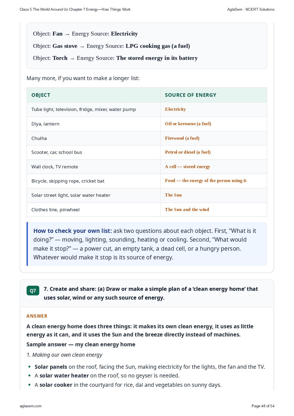This screenshot has height=416, width=294.
Task: Click the 'solar water heater' bullet text
Action: [64, 376]
